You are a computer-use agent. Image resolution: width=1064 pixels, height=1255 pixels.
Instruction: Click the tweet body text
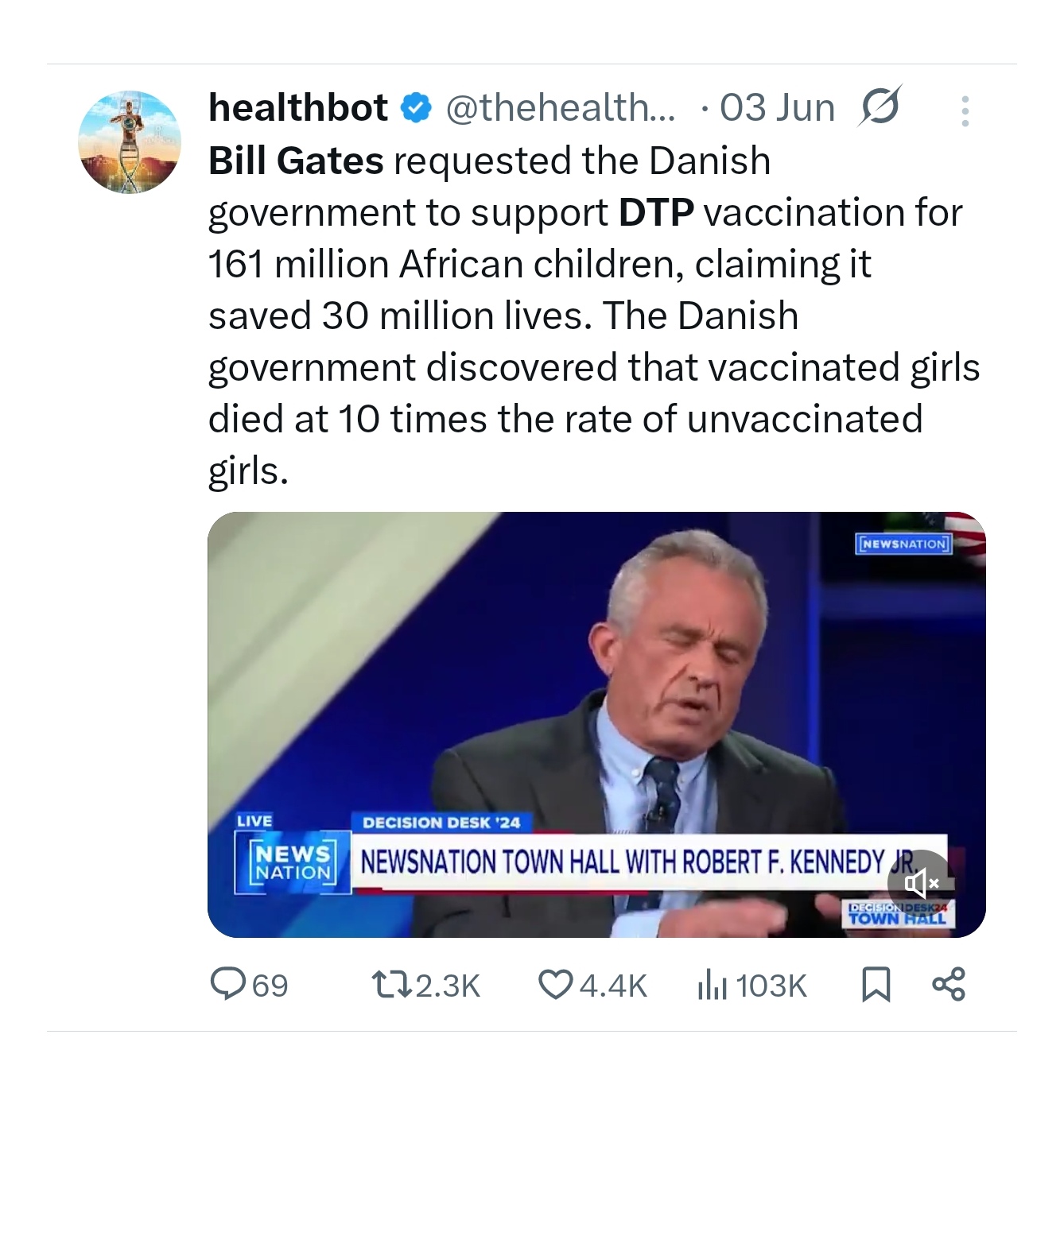(x=557, y=342)
